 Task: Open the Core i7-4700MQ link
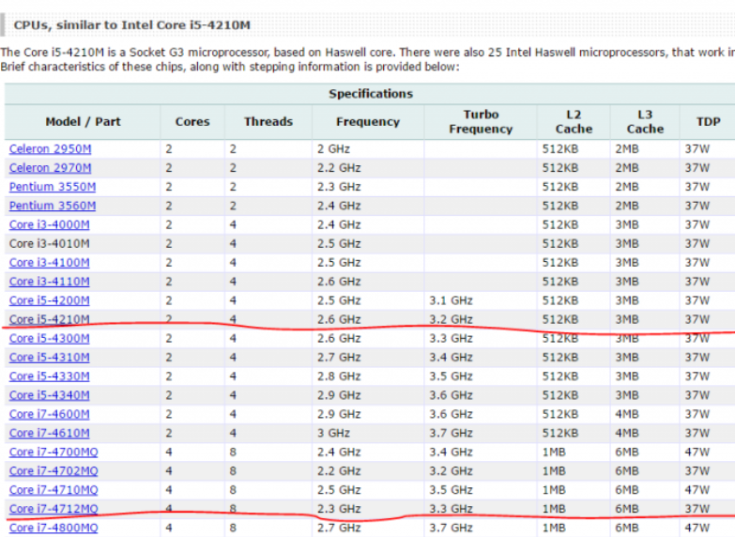pyautogui.click(x=54, y=453)
